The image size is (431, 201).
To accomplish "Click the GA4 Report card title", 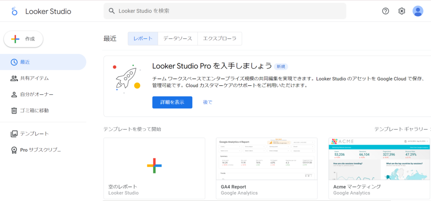I will pos(233,187).
